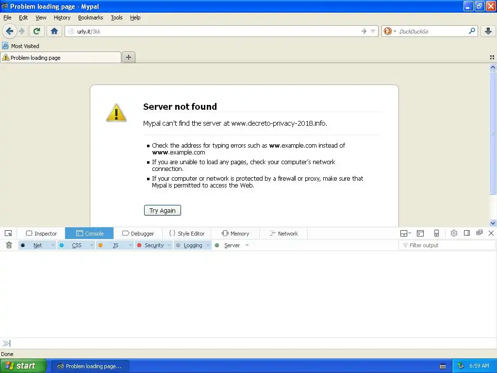Expand the Net filter dropdown arrow
497x373 pixels.
pos(52,245)
